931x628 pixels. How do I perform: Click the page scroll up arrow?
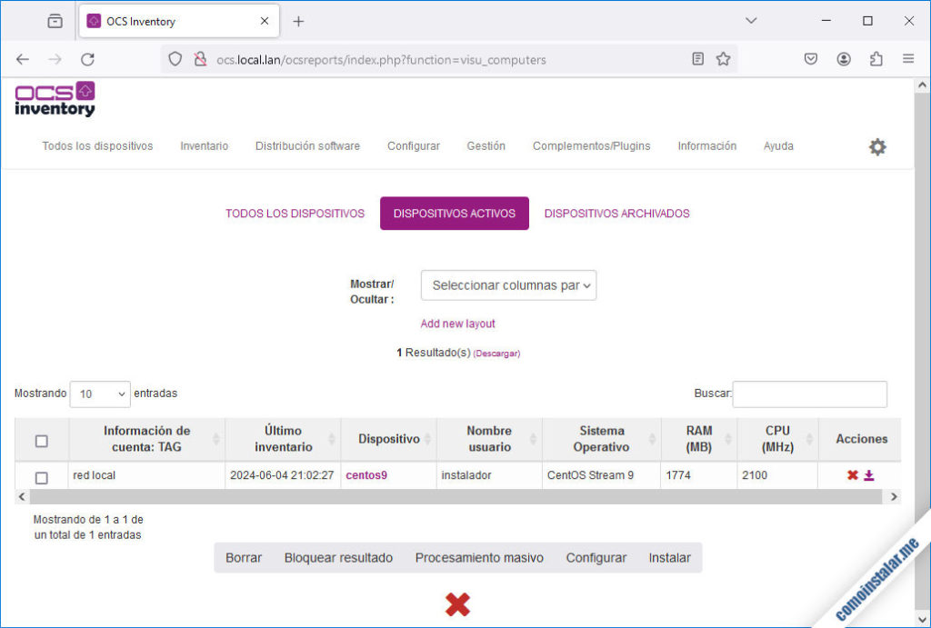coord(922,85)
